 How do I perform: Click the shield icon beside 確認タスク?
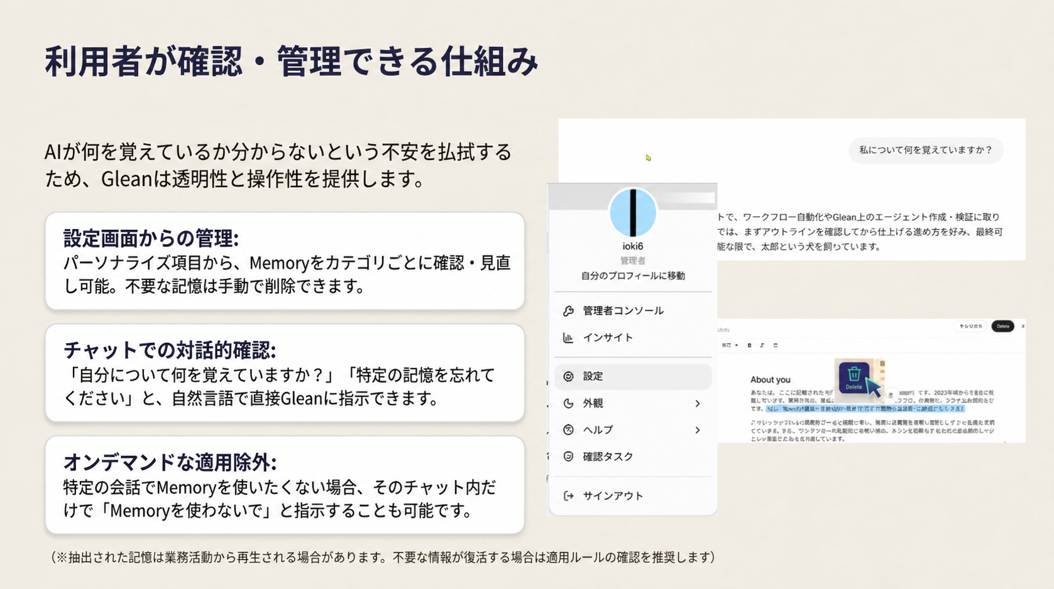(x=568, y=457)
